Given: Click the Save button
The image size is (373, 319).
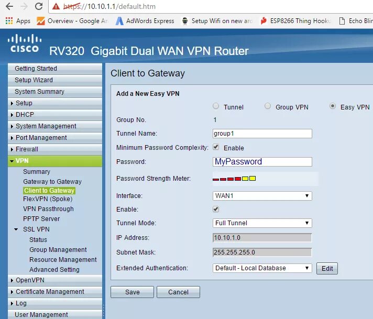Looking at the screenshot, I should (132, 292).
